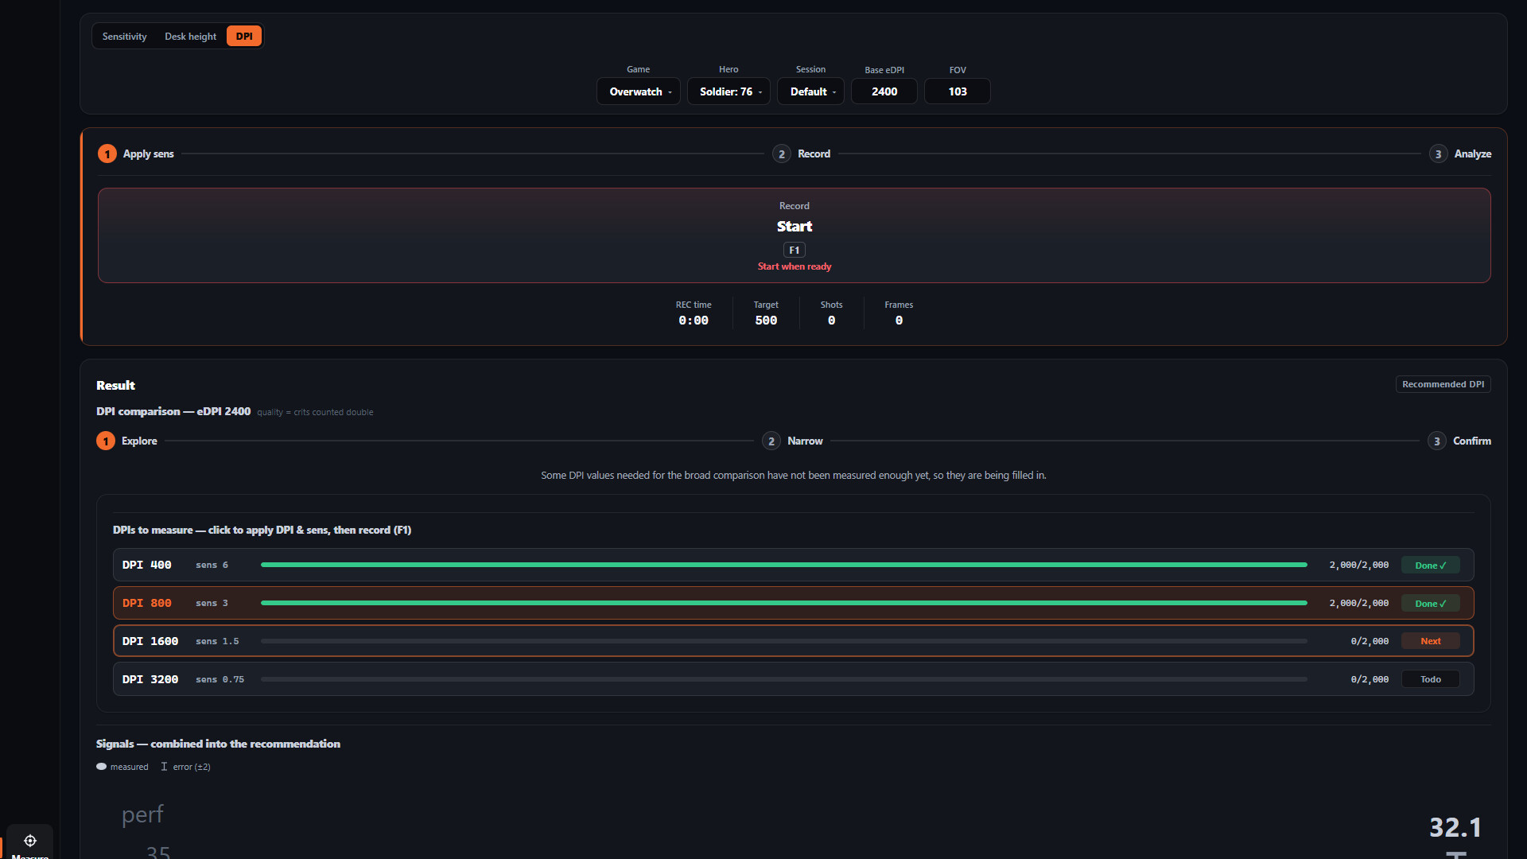
Task: Expand the Session dropdown showing Default
Action: click(x=810, y=91)
